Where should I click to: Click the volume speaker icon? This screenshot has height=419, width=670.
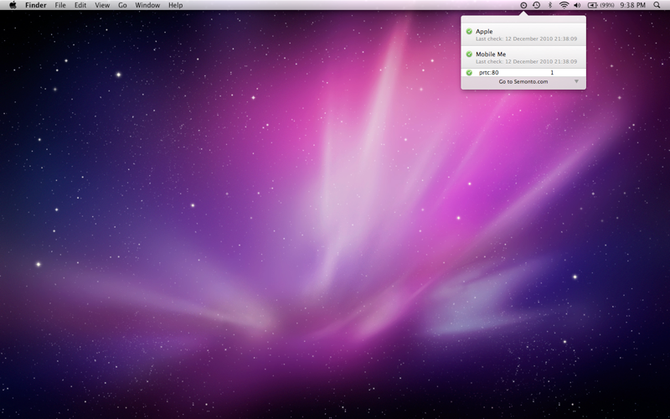577,5
